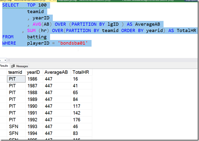The height and width of the screenshot is (141, 199).
Task: Select the SFN cell in the 1994 row
Action: coord(16,133)
